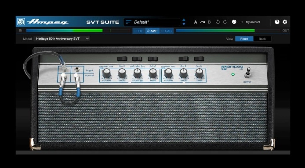Select the next preset with down arrow

184,24
